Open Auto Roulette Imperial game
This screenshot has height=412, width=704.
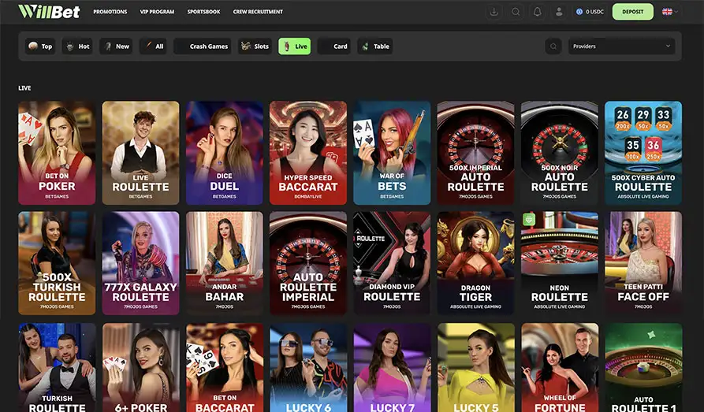tap(308, 263)
